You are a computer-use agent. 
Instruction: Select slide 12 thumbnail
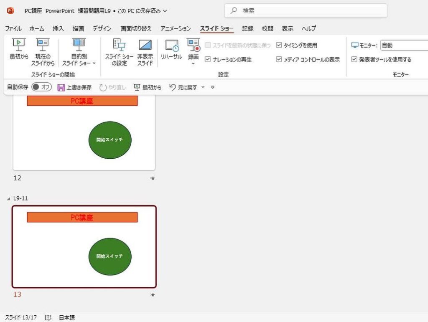[84, 133]
